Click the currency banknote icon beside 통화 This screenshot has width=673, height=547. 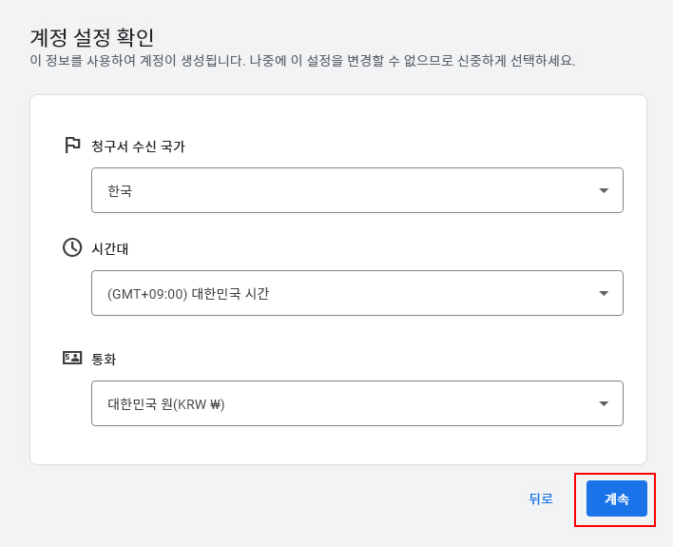(x=72, y=358)
